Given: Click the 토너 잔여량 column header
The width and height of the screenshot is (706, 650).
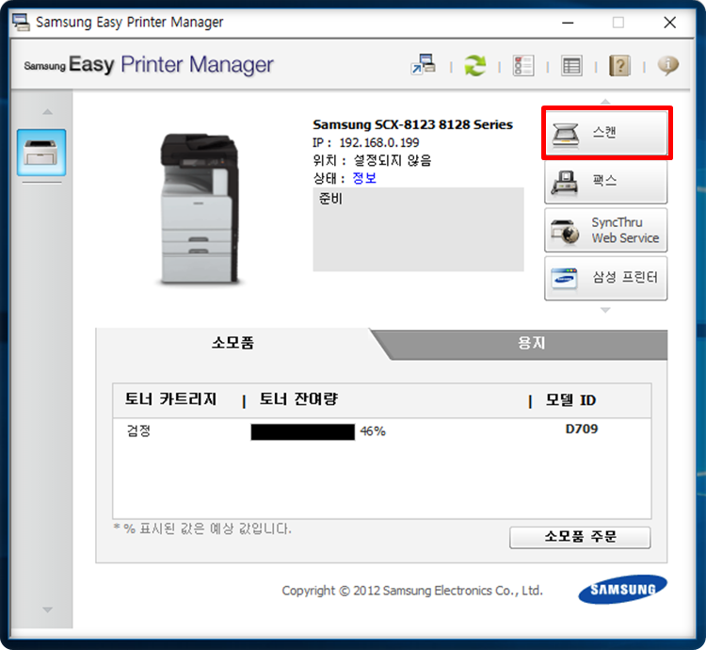Looking at the screenshot, I should coord(298,399).
